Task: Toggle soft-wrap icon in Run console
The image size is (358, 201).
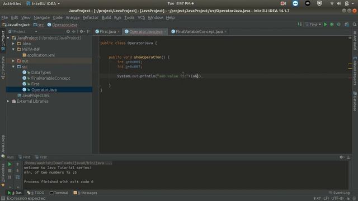Action: point(17,177)
